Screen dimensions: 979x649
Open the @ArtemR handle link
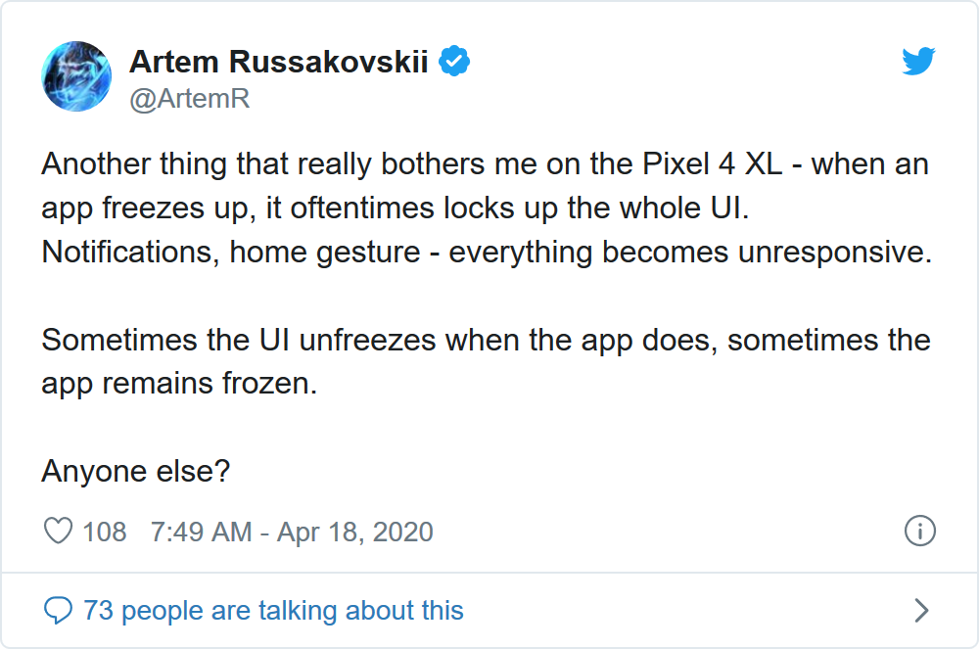coord(190,99)
